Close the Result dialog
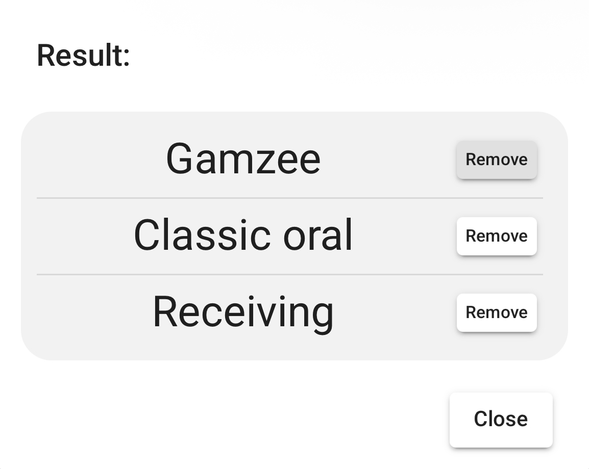Viewport: 589px width, 469px height. click(501, 420)
